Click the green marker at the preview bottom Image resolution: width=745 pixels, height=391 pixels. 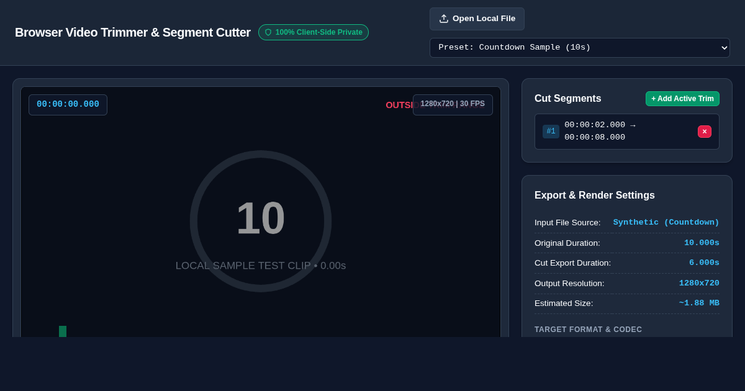click(x=63, y=331)
